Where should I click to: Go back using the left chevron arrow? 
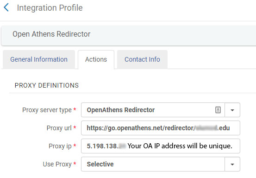(6, 7)
